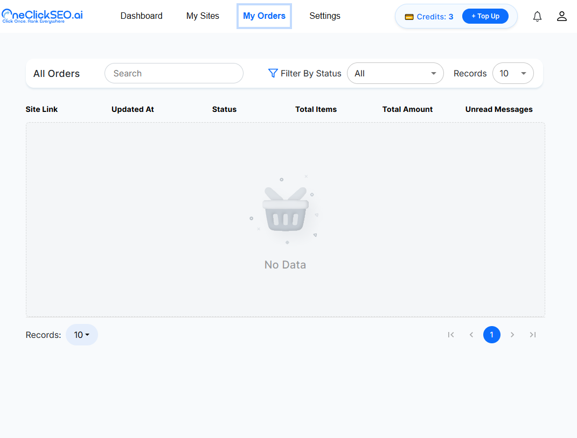Screen dimensions: 577x438
Task: Click the filter funnel icon
Action: [273, 74]
